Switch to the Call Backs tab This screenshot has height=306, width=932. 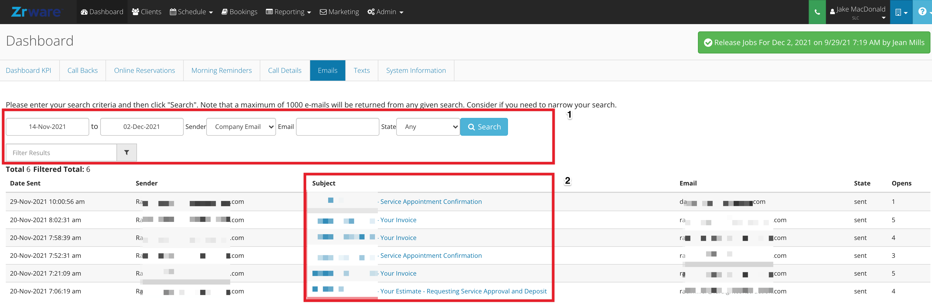coord(82,70)
